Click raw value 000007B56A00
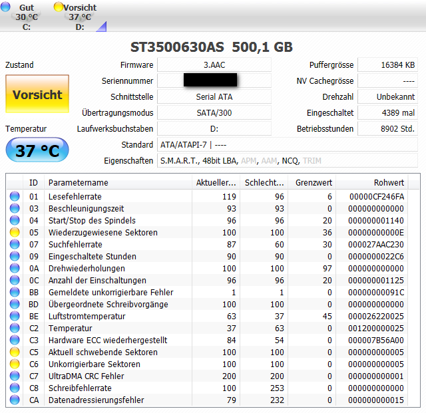This screenshot has width=426, height=413. tap(376, 340)
